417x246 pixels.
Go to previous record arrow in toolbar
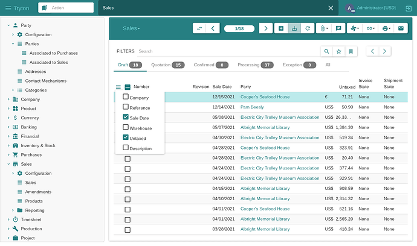pos(213,28)
